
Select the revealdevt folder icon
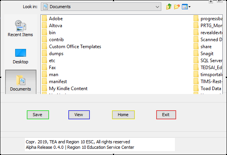[x=196, y=32]
